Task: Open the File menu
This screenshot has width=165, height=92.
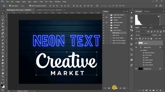Action: pos(7,2)
